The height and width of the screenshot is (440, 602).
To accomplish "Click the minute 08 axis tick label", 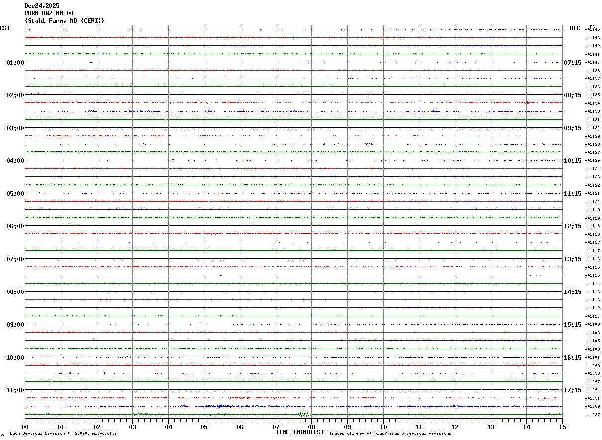I will [311, 427].
